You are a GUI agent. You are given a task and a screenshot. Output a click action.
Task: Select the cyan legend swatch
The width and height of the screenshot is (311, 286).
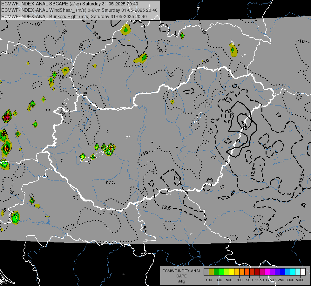(x=293, y=272)
